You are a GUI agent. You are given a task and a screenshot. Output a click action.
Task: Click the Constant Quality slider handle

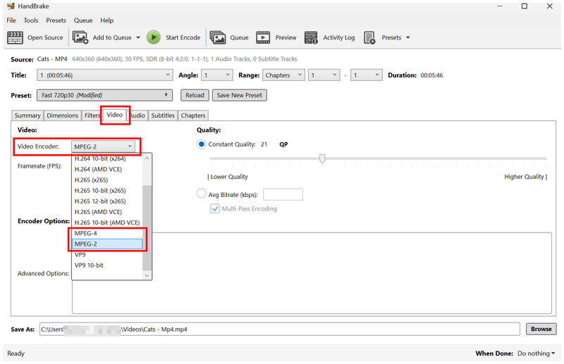[x=322, y=158]
